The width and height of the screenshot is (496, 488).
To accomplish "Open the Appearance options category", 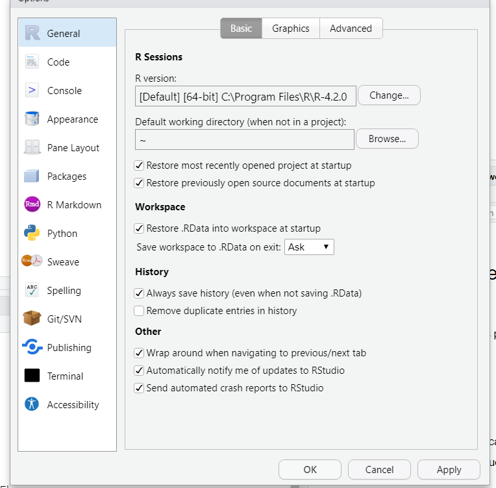I will point(68,119).
